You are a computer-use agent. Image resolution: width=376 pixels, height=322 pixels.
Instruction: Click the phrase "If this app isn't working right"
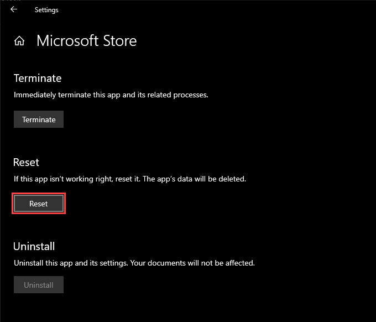62,179
